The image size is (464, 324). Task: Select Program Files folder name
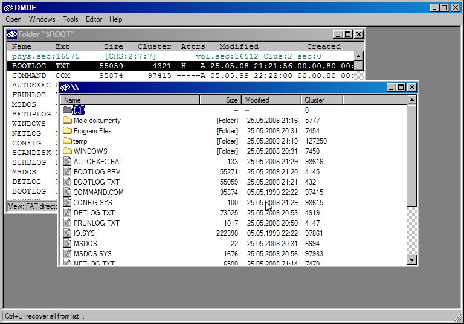(x=92, y=131)
